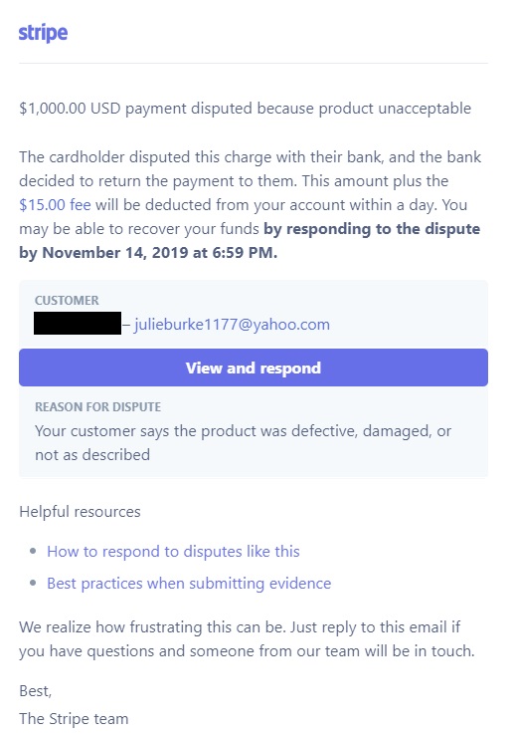Click the CUSTOMER section label
This screenshot has height=736, width=515.
coord(67,301)
